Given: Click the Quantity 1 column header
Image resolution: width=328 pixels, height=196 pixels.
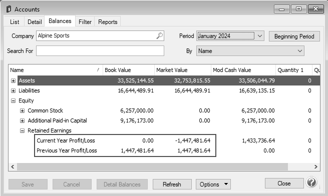Looking at the screenshot, I should [294, 70].
